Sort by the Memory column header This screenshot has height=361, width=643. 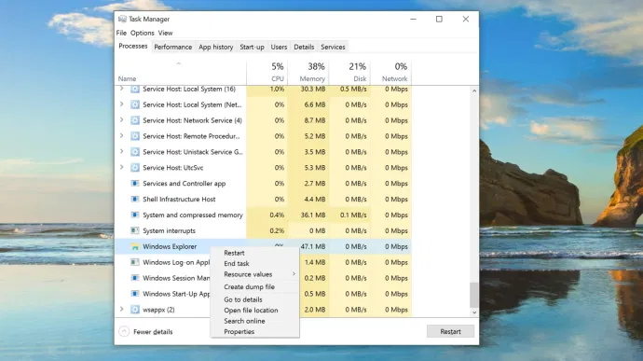coord(308,72)
